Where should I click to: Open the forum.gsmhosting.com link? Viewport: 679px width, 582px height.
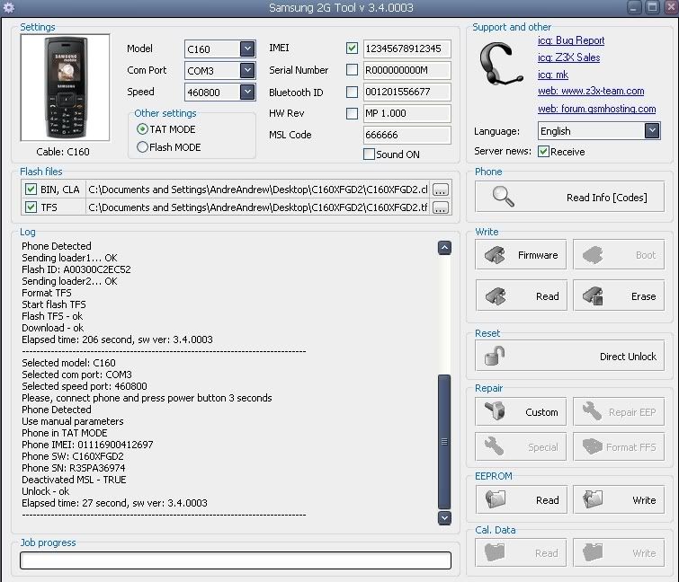pyautogui.click(x=597, y=109)
